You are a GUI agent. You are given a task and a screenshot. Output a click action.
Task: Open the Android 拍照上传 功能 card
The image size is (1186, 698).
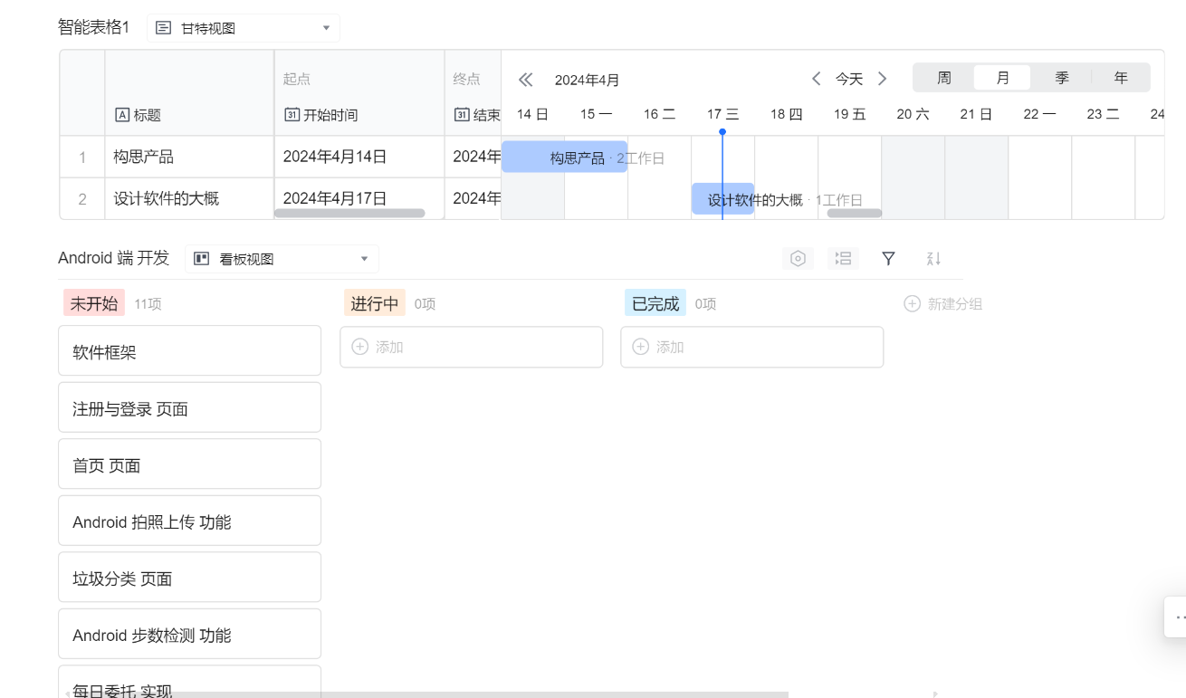(189, 521)
